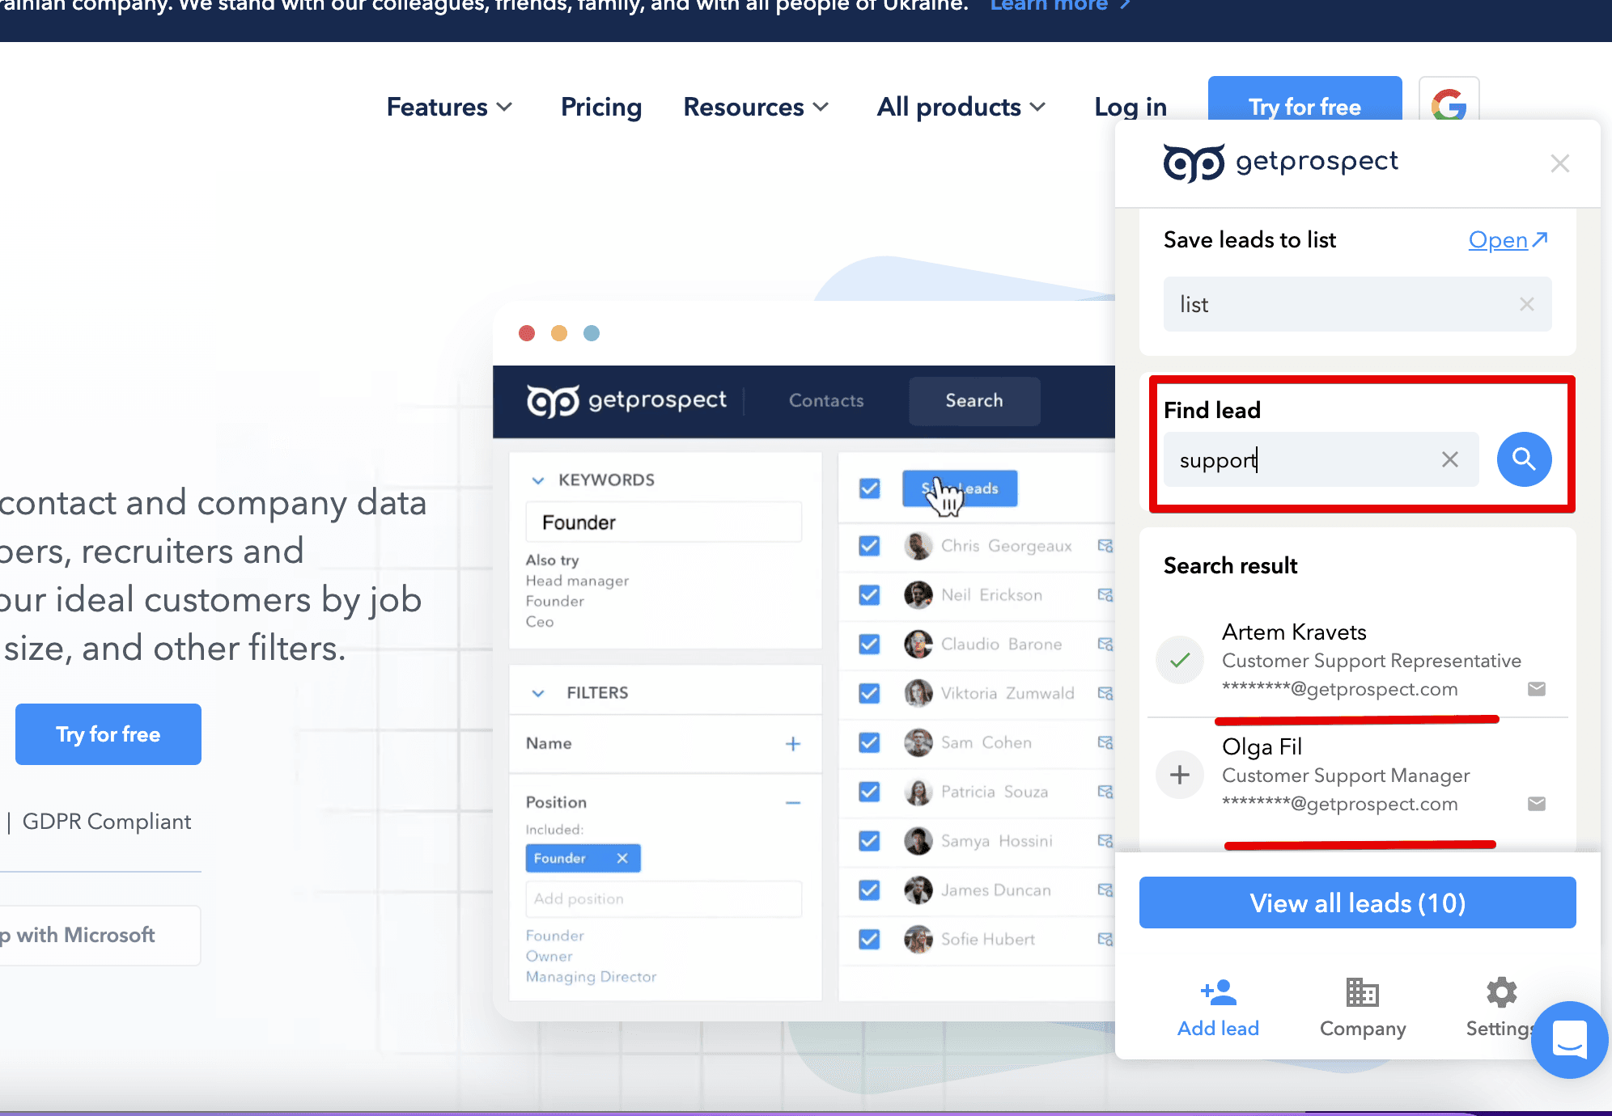The width and height of the screenshot is (1612, 1116).
Task: Click email icon next to Samya Hossini
Action: (x=1105, y=841)
